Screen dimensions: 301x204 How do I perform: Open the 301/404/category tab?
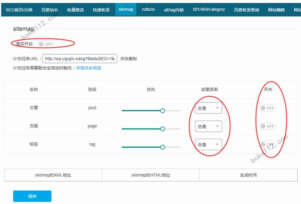[209, 9]
